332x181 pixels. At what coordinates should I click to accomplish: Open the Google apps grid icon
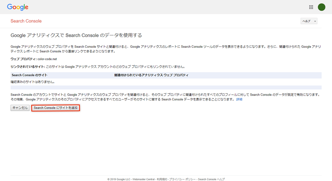311,7
